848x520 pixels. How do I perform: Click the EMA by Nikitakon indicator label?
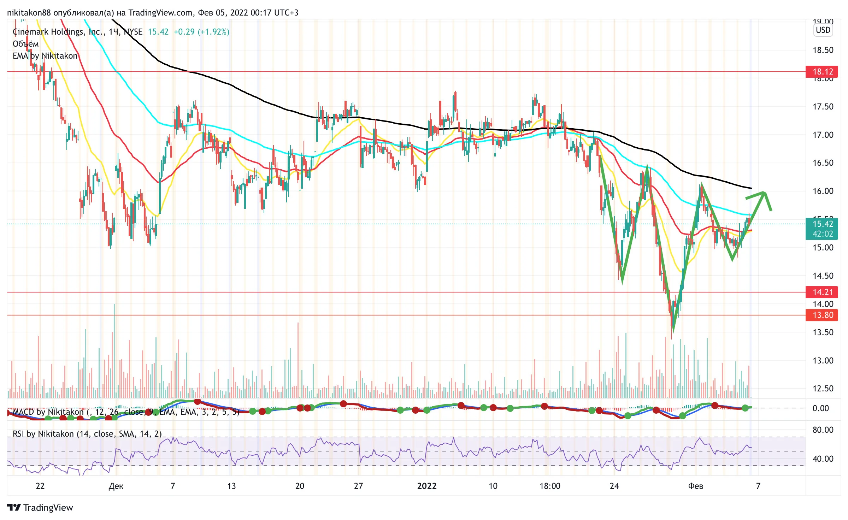45,56
